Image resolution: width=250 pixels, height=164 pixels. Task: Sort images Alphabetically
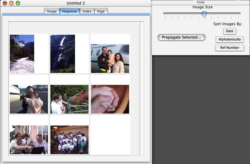[230, 39]
